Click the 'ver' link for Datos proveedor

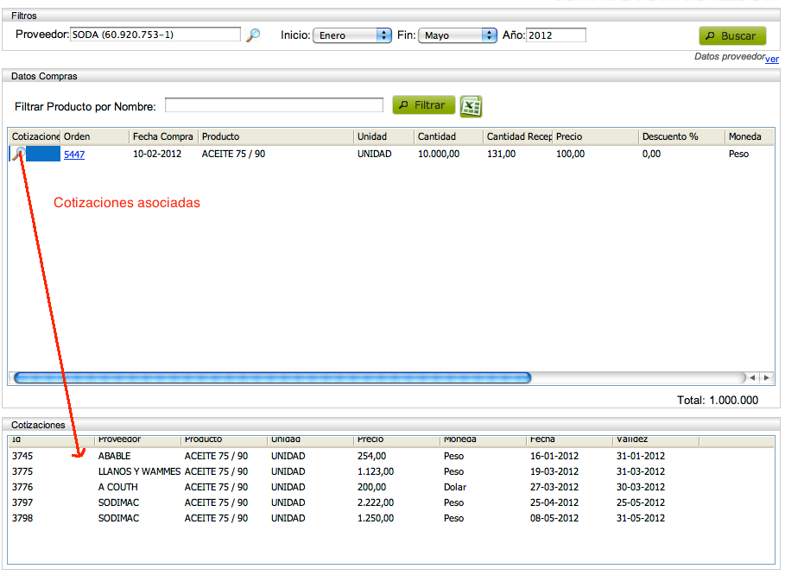point(772,59)
